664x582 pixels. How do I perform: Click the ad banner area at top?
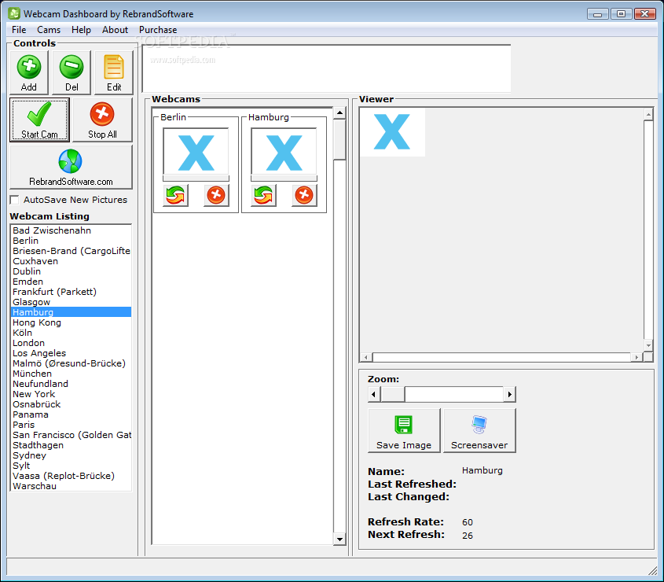click(x=326, y=68)
